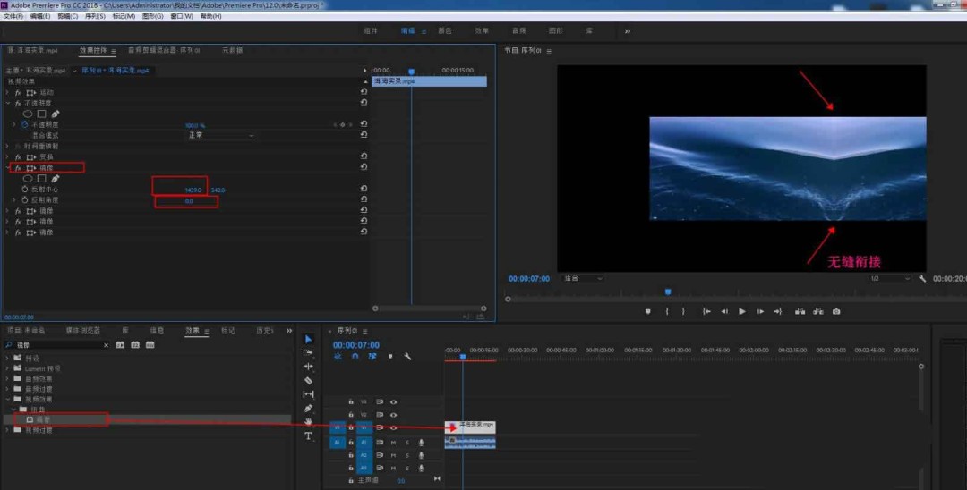Select the Type tool
This screenshot has height=490, width=967.
click(308, 435)
